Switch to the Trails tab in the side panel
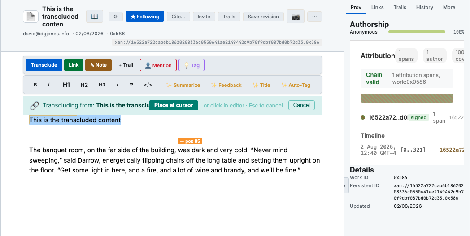Screen dimensions: 470x236 (400, 7)
